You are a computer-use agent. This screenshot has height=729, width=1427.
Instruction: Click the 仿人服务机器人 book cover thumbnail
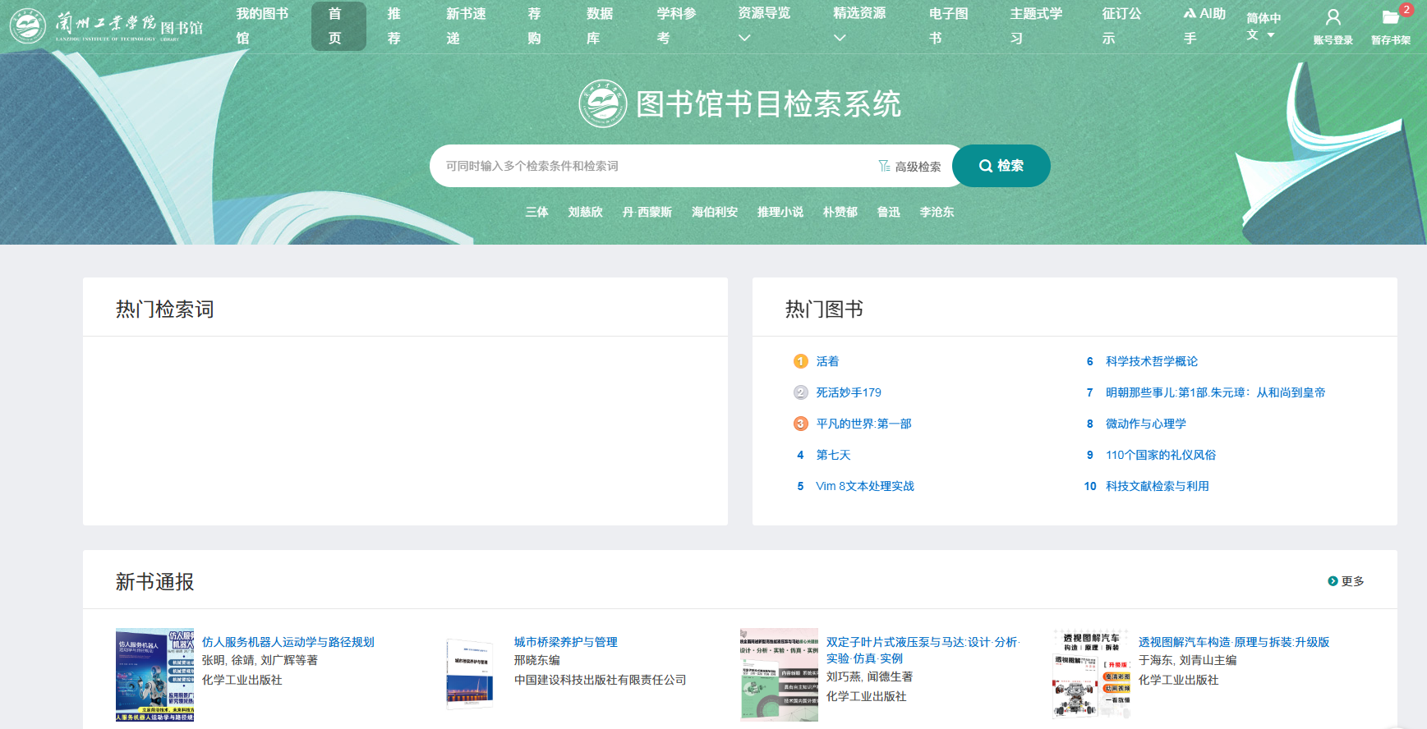154,675
